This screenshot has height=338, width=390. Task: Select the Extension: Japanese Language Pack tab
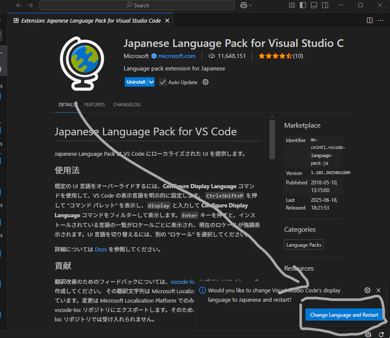click(x=91, y=20)
